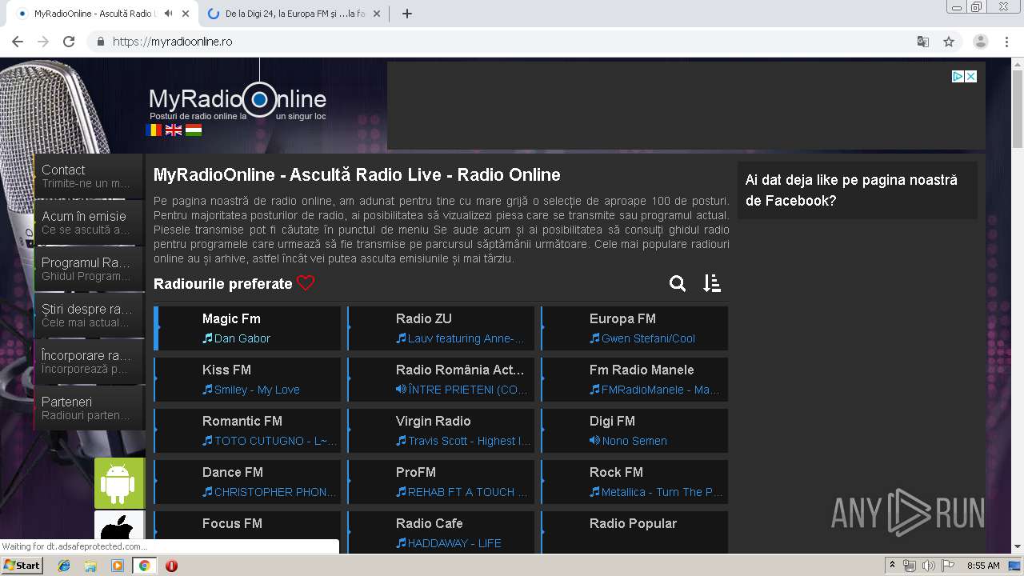Open the Chrome three-dot menu
Image resolution: width=1024 pixels, height=576 pixels.
[1006, 42]
